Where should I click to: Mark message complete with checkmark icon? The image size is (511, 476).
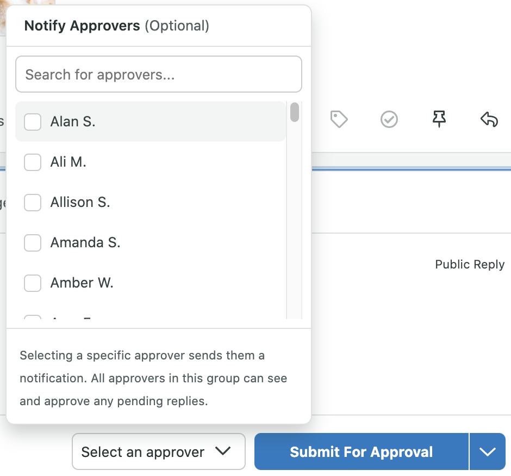tap(389, 119)
